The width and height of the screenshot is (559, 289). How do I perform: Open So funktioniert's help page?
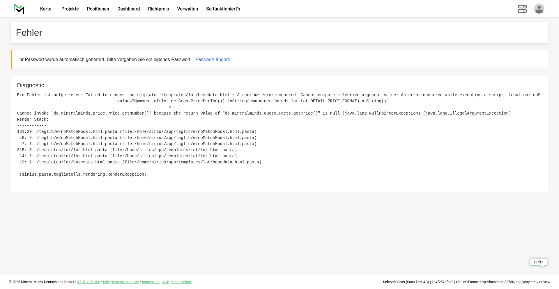[x=223, y=9]
